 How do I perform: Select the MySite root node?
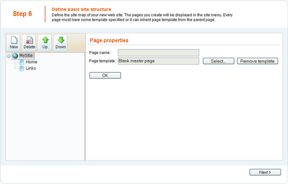click(x=26, y=55)
